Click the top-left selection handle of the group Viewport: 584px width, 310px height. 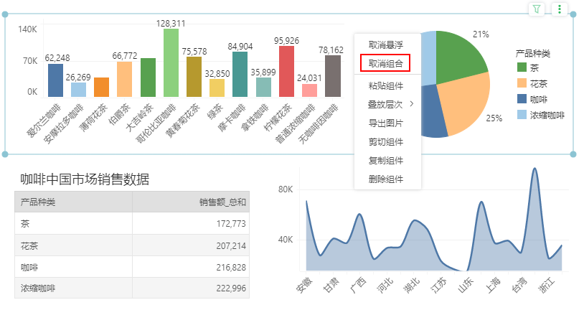[6, 15]
